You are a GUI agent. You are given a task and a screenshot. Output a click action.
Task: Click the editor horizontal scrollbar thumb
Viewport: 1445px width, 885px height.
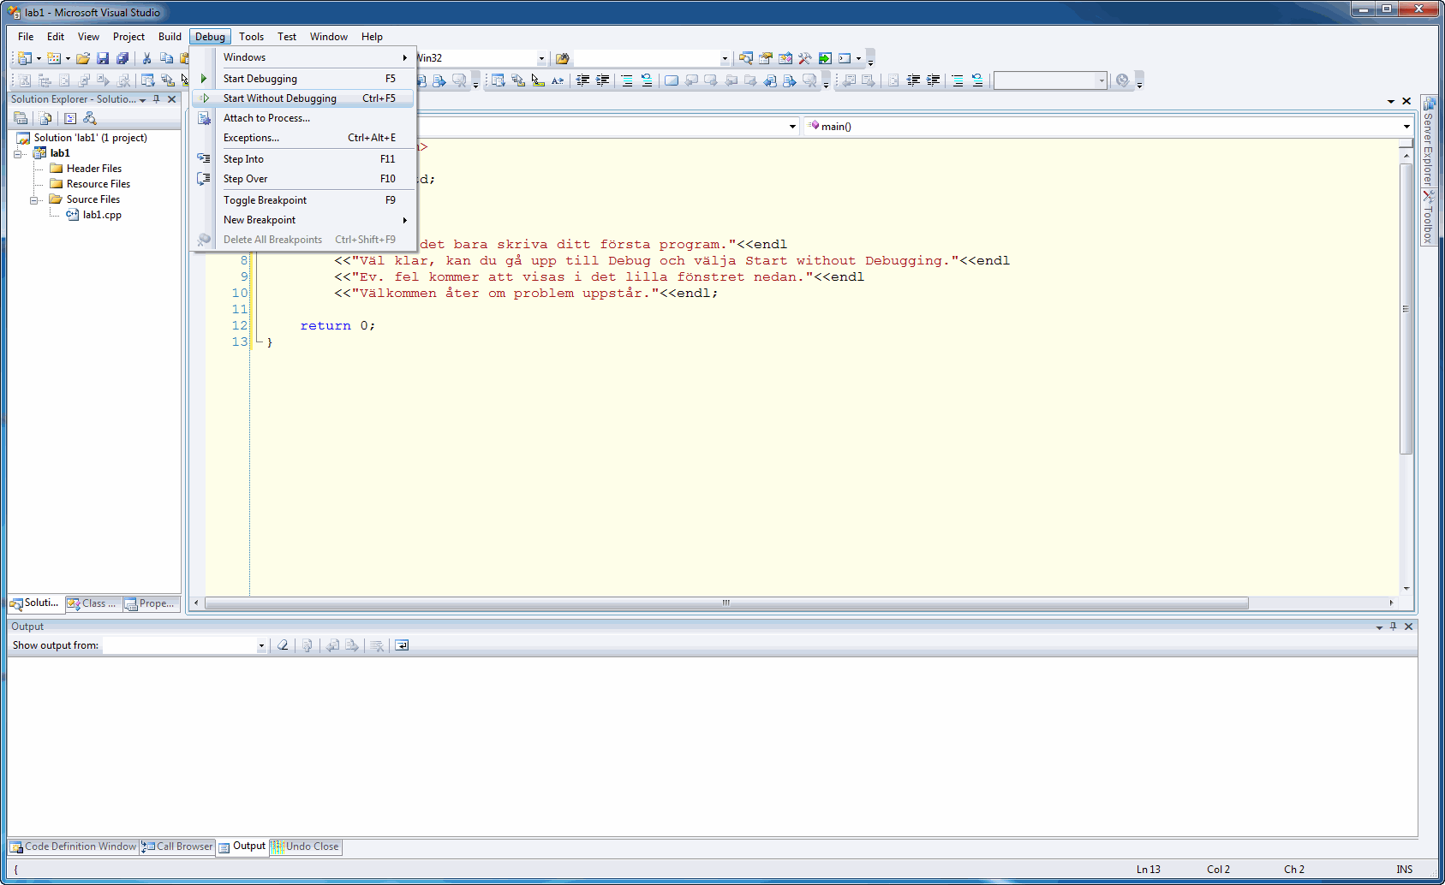coord(726,603)
